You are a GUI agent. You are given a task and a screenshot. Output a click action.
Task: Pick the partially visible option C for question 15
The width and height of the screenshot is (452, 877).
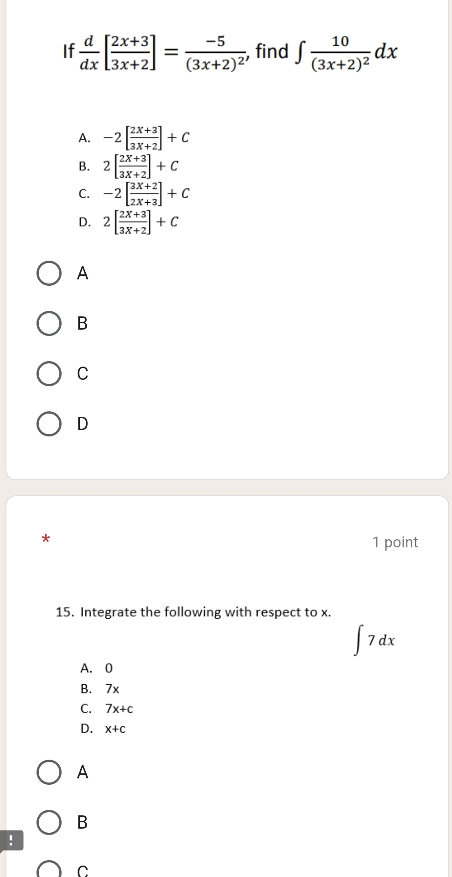[x=49, y=870]
